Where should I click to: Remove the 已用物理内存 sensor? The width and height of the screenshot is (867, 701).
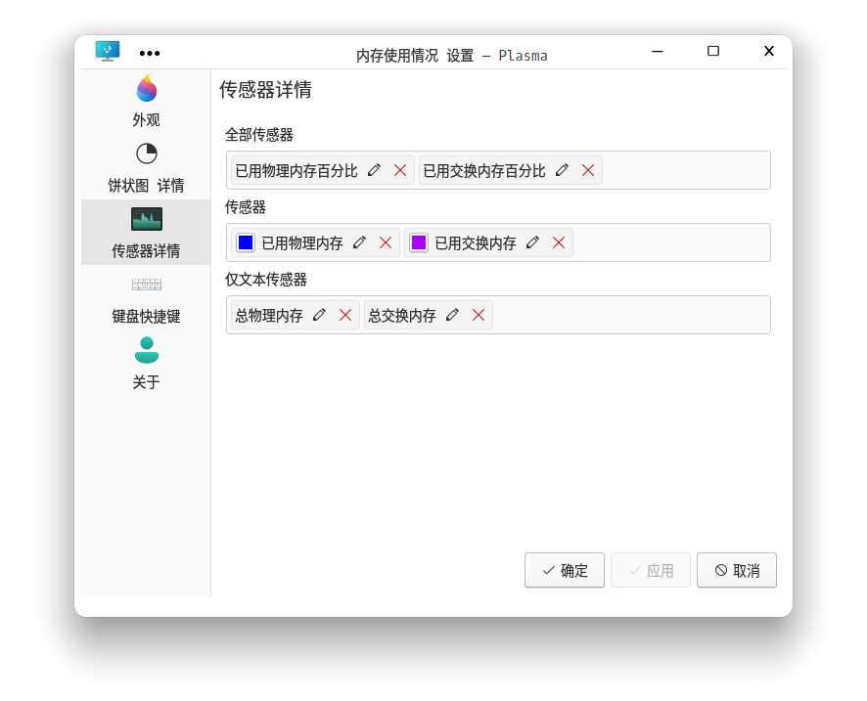coord(386,242)
